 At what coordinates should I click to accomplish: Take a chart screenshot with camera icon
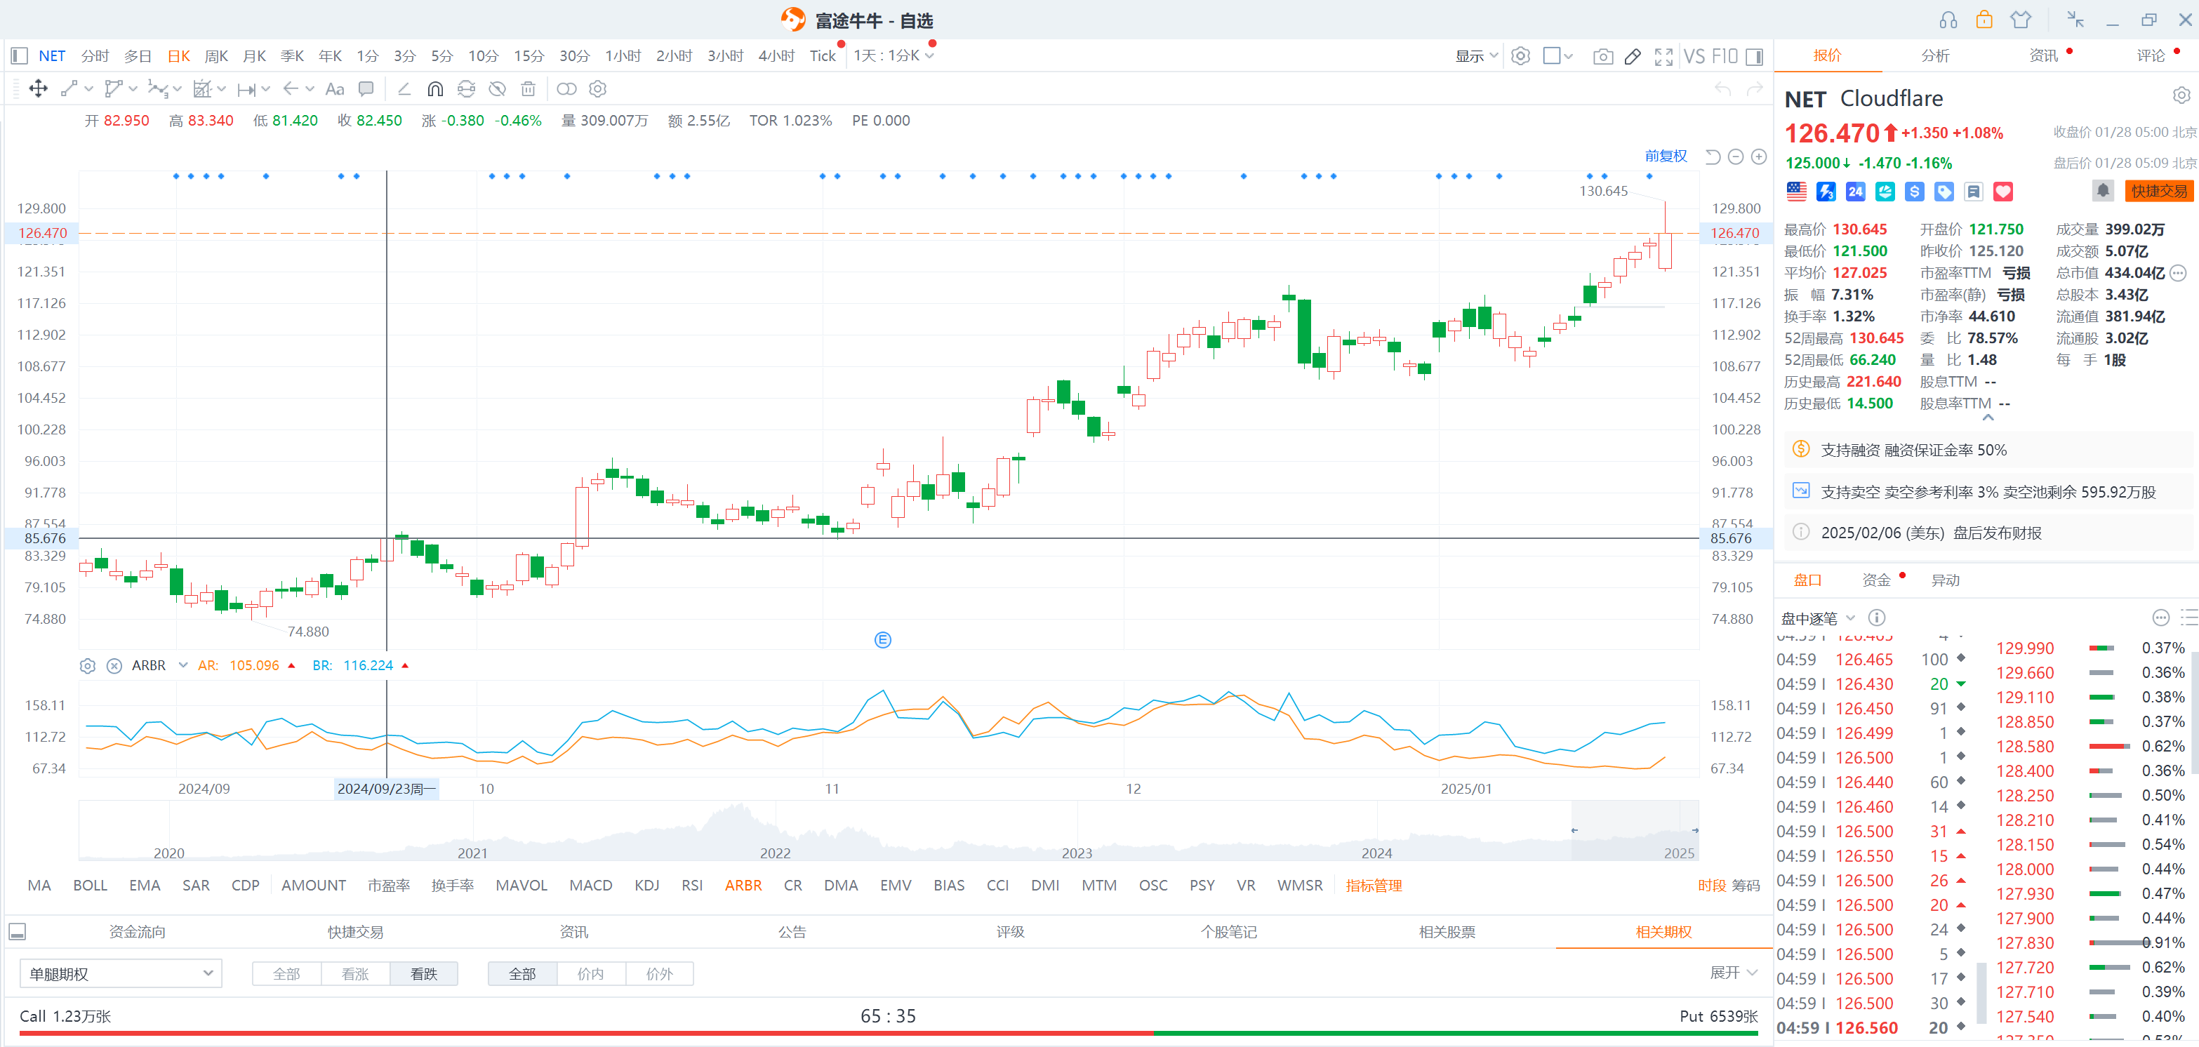[1602, 56]
